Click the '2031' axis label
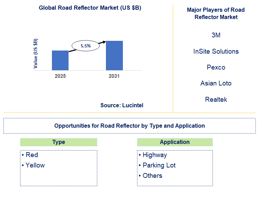 (114, 76)
